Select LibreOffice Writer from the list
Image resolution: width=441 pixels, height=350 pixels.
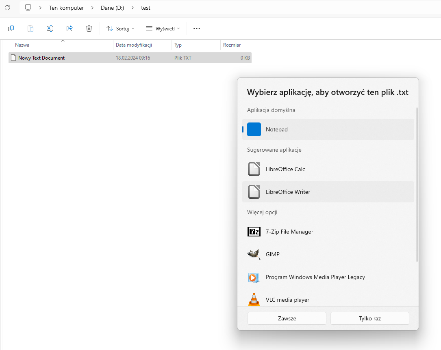point(328,192)
